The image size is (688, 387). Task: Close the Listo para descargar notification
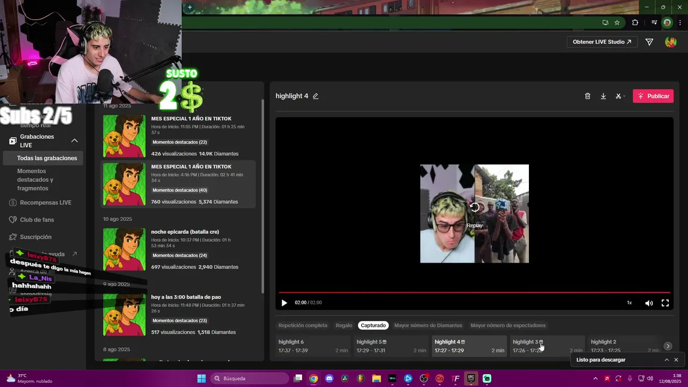(676, 360)
